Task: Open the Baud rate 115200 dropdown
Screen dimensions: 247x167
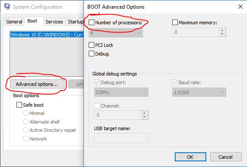Action: (199, 92)
